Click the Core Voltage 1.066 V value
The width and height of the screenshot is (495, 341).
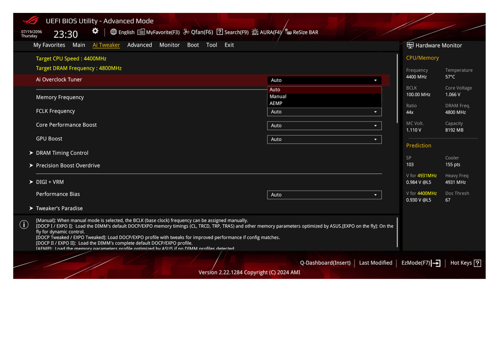[x=453, y=94]
